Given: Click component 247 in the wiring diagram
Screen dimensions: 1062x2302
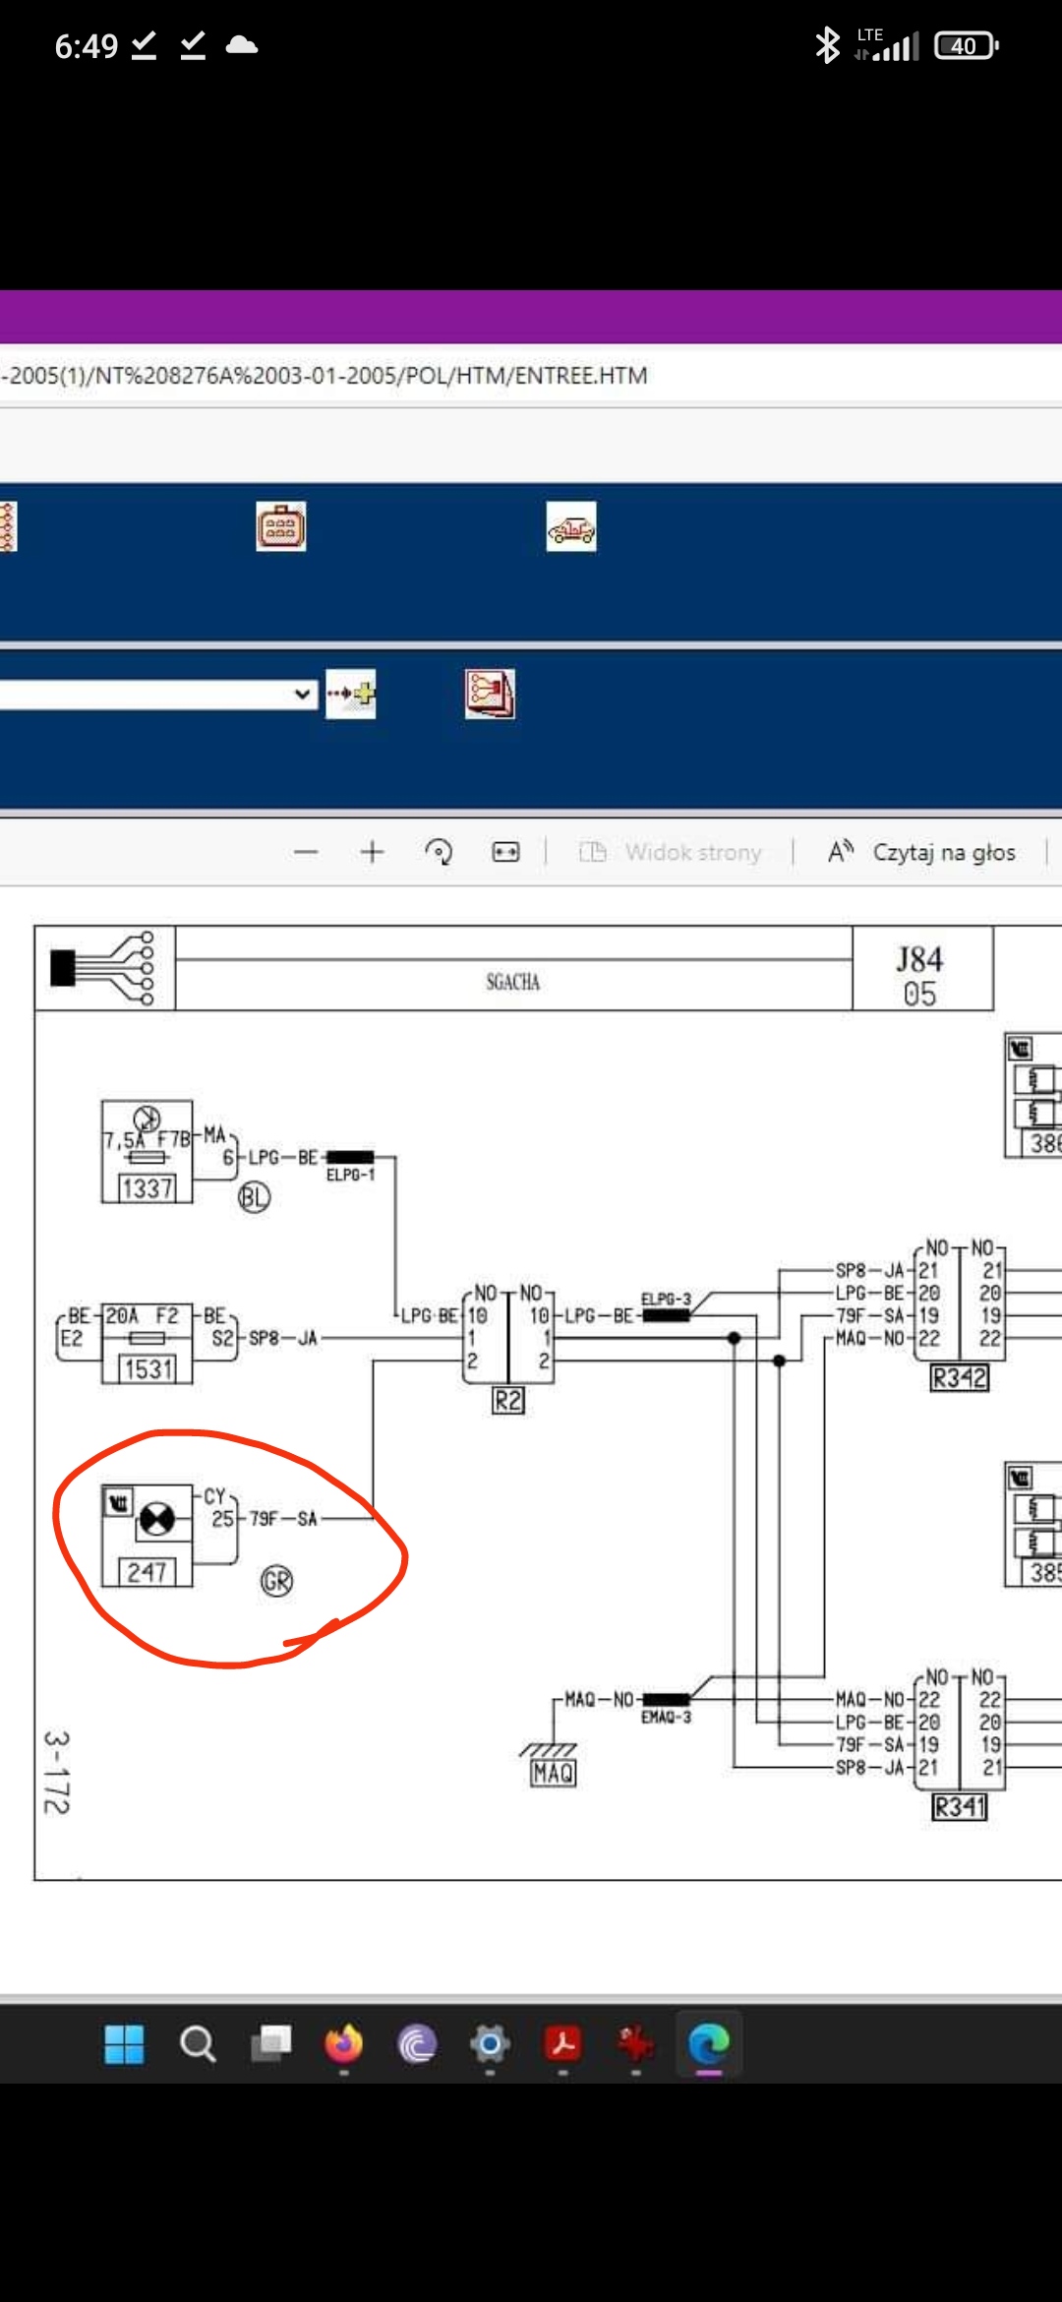Looking at the screenshot, I should tap(147, 1536).
